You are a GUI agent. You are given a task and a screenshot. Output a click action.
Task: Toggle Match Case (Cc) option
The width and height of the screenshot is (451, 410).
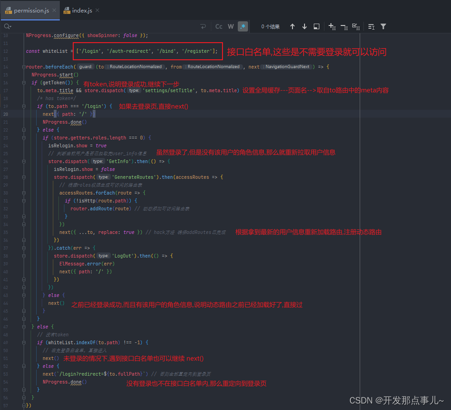pyautogui.click(x=219, y=26)
